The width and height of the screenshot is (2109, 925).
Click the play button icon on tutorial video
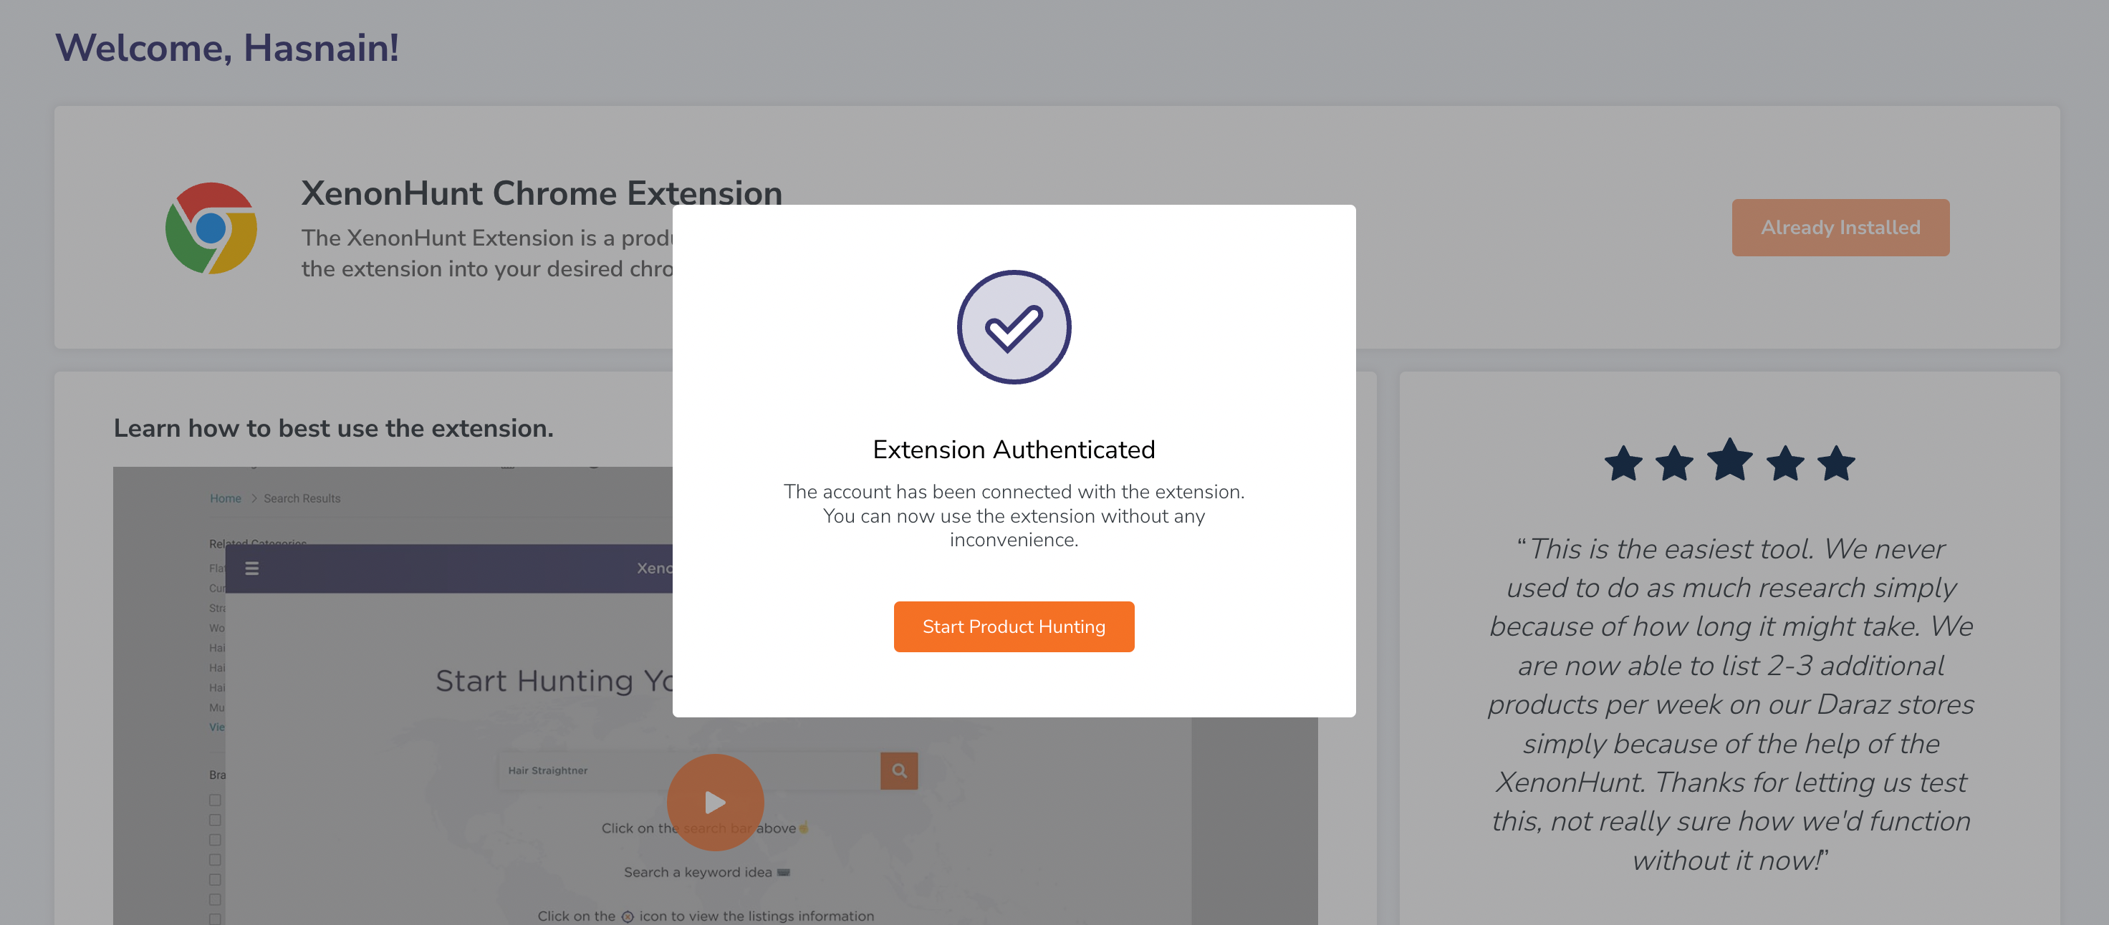[714, 803]
